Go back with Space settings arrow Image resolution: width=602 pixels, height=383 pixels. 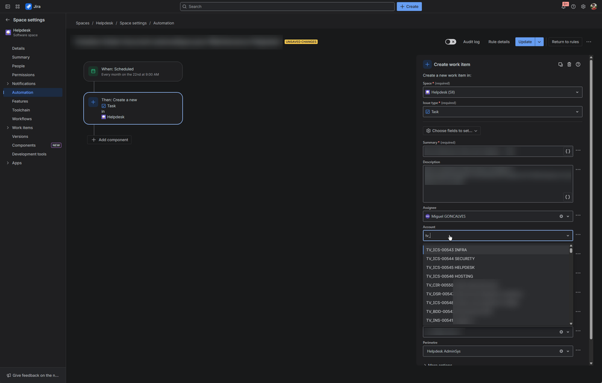coord(8,19)
